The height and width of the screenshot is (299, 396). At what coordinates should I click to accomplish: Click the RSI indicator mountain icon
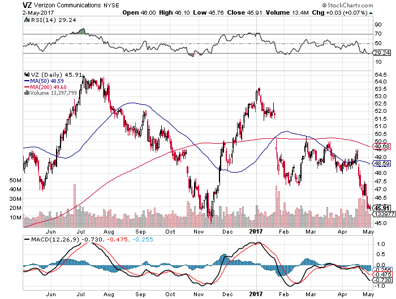(x=27, y=20)
